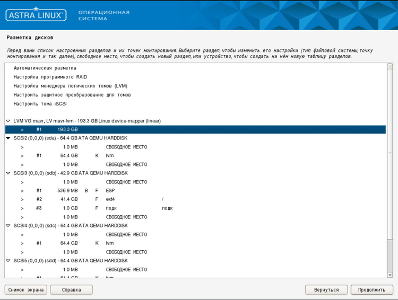
Task: Collapse the SCSI4 (sdc) disk tree
Action: point(8,226)
